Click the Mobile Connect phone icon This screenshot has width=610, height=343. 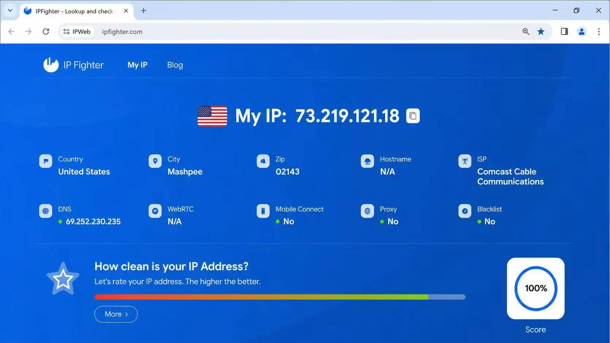[263, 211]
